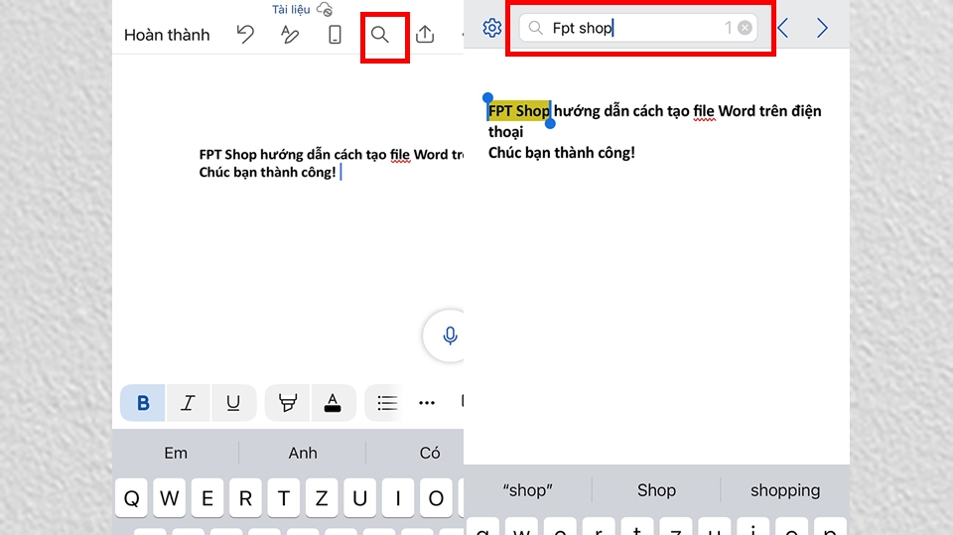Viewport: 953px width, 535px height.
Task: Place the cursor after Chúc bạn thành công! in the left document
Action: (340, 172)
